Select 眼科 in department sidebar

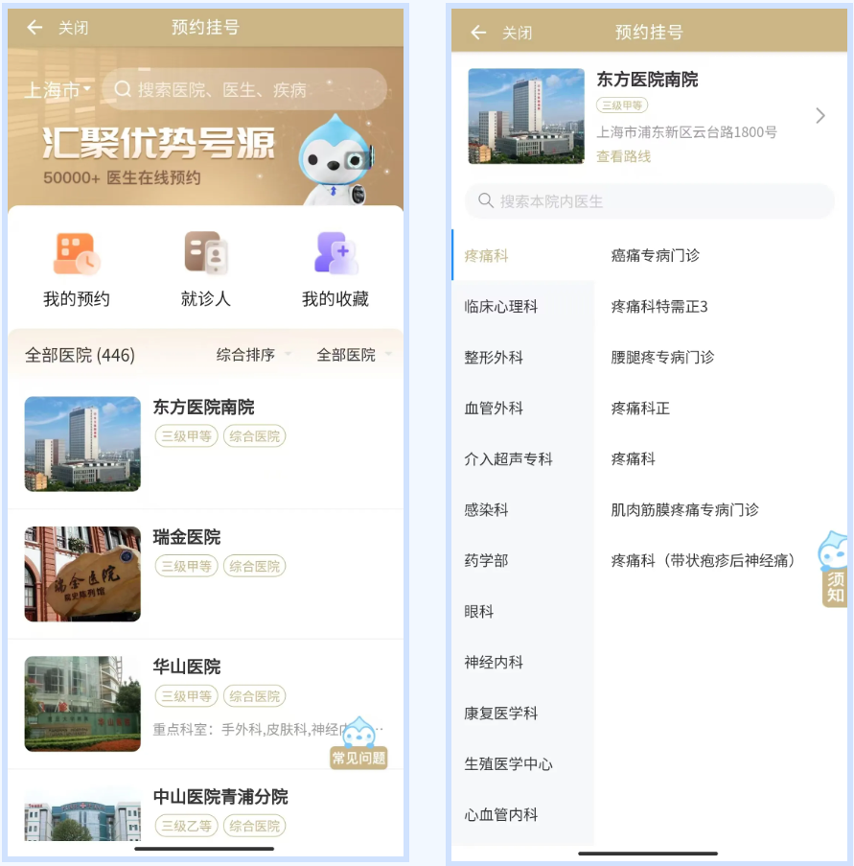click(x=479, y=612)
